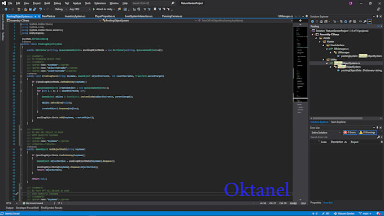Click the Undo toolbar icon
The height and width of the screenshot is (216, 384).
pos(41,9)
